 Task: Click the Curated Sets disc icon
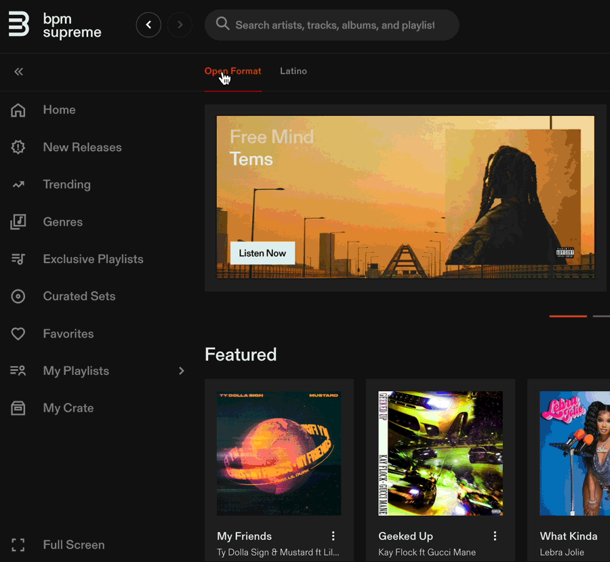point(18,296)
